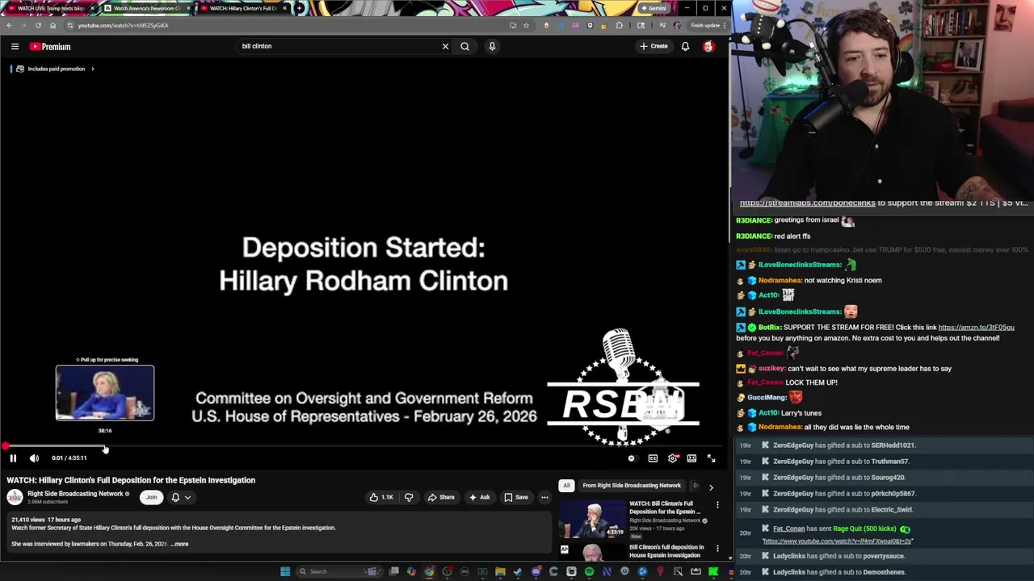
Task: Like the video (1.1K)
Action: tap(381, 497)
